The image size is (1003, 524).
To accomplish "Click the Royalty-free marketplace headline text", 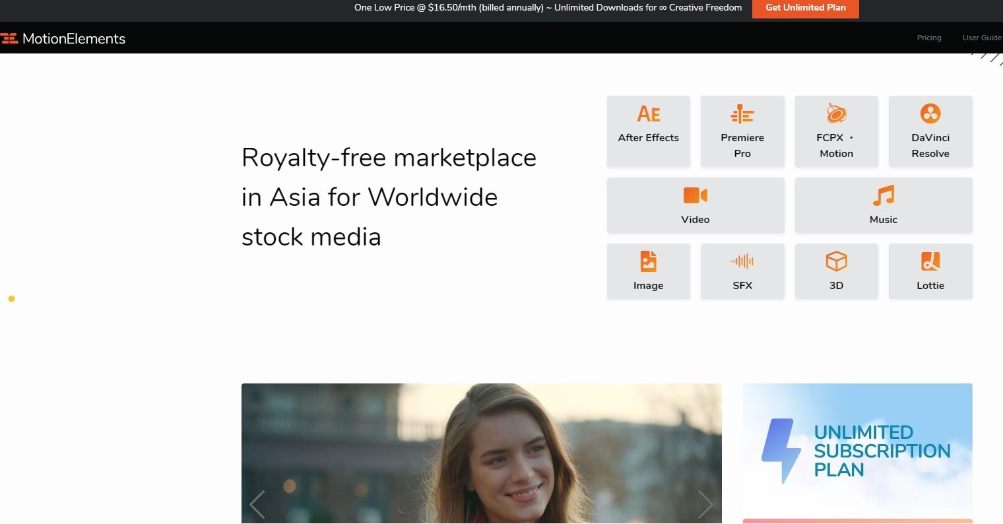I will coord(389,197).
